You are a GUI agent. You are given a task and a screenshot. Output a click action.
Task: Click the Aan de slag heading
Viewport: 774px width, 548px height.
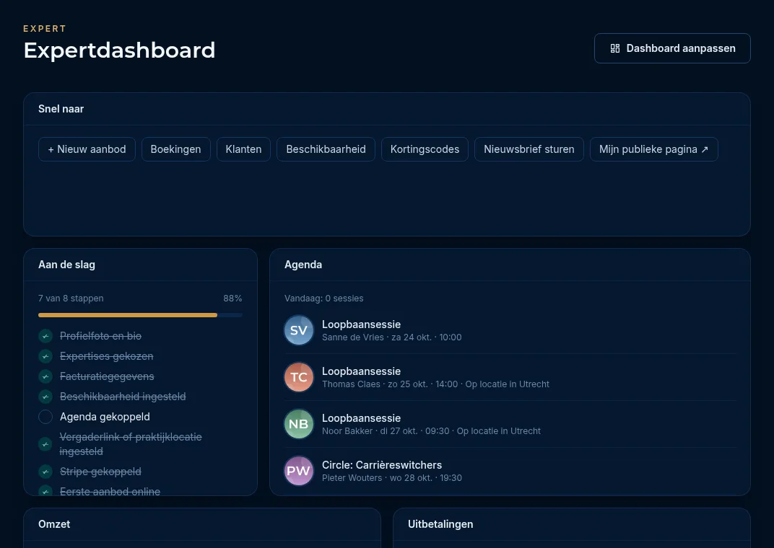pyautogui.click(x=66, y=265)
